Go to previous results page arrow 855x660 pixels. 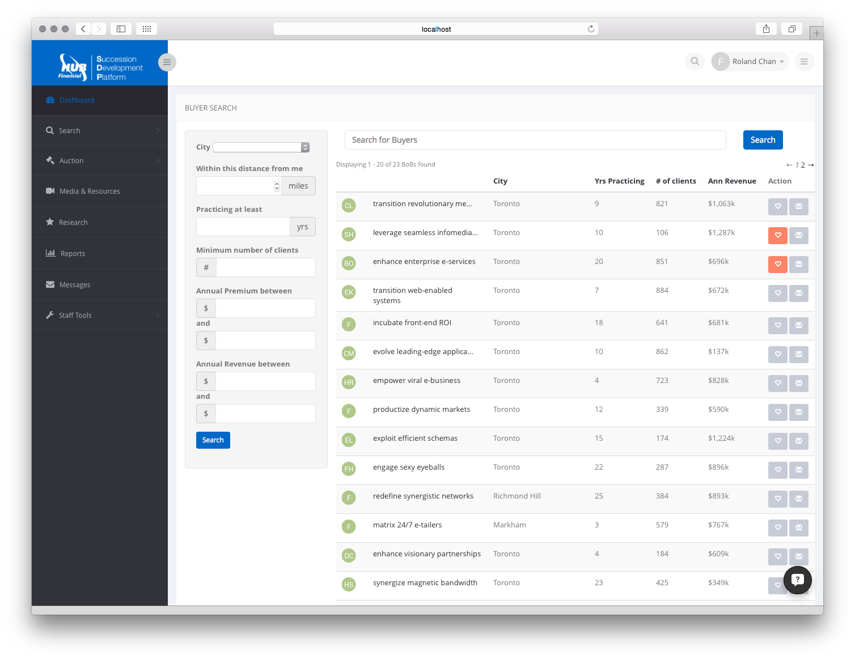(x=789, y=165)
